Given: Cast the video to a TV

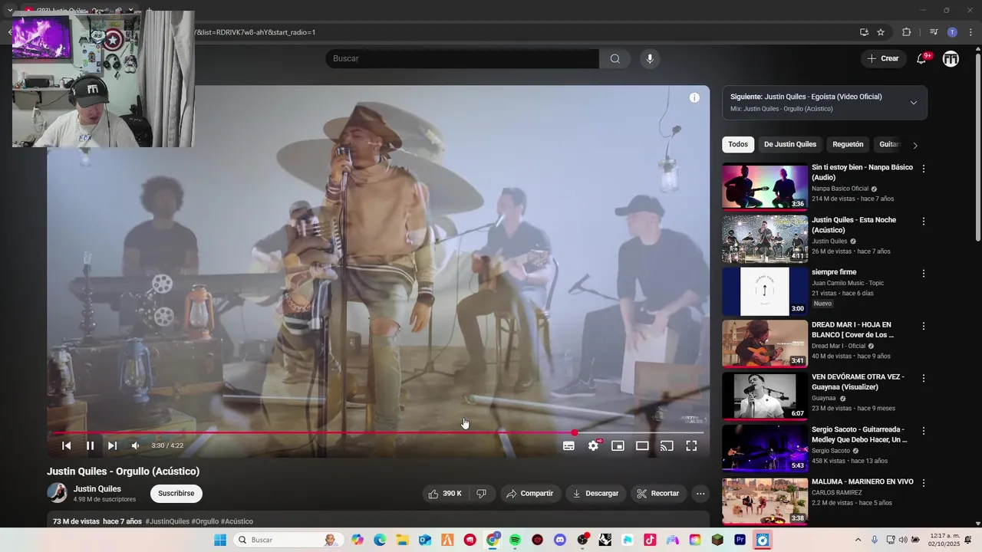Looking at the screenshot, I should tap(667, 445).
